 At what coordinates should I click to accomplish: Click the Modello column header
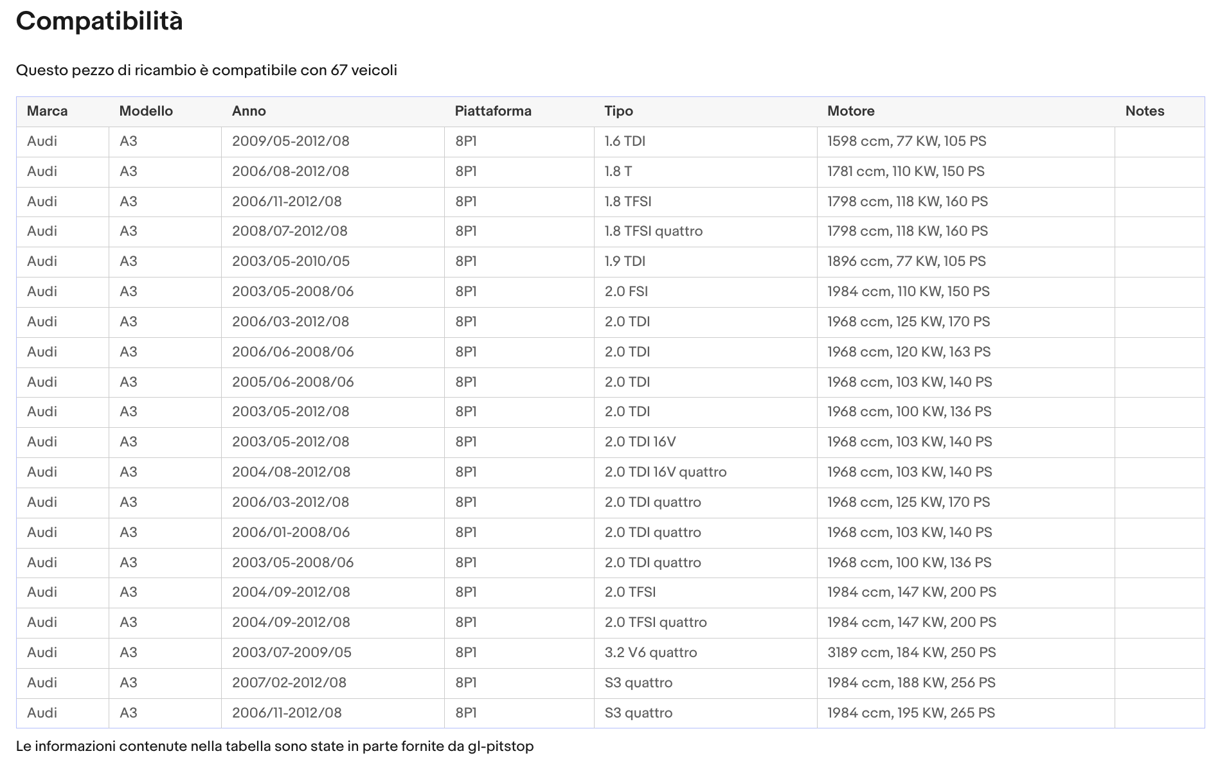tap(146, 111)
